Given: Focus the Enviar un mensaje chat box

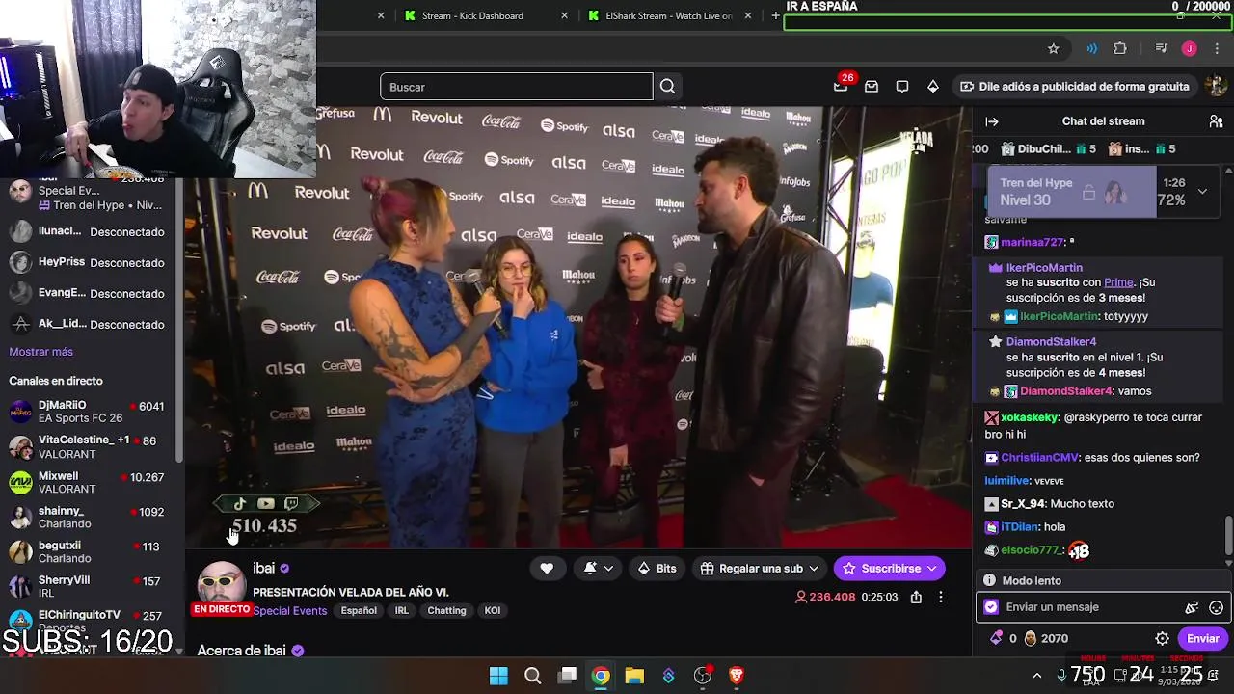Looking at the screenshot, I should pyautogui.click(x=1103, y=607).
